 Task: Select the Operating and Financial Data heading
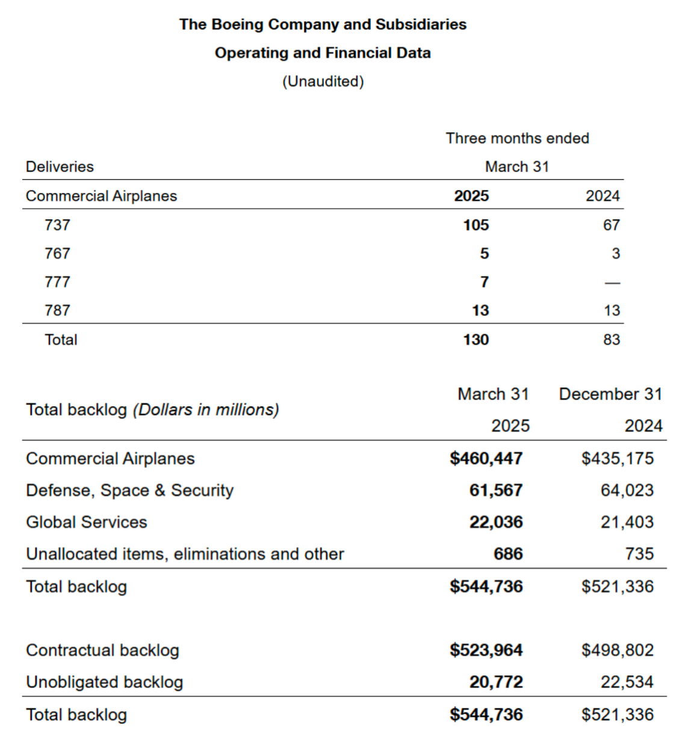[323, 53]
